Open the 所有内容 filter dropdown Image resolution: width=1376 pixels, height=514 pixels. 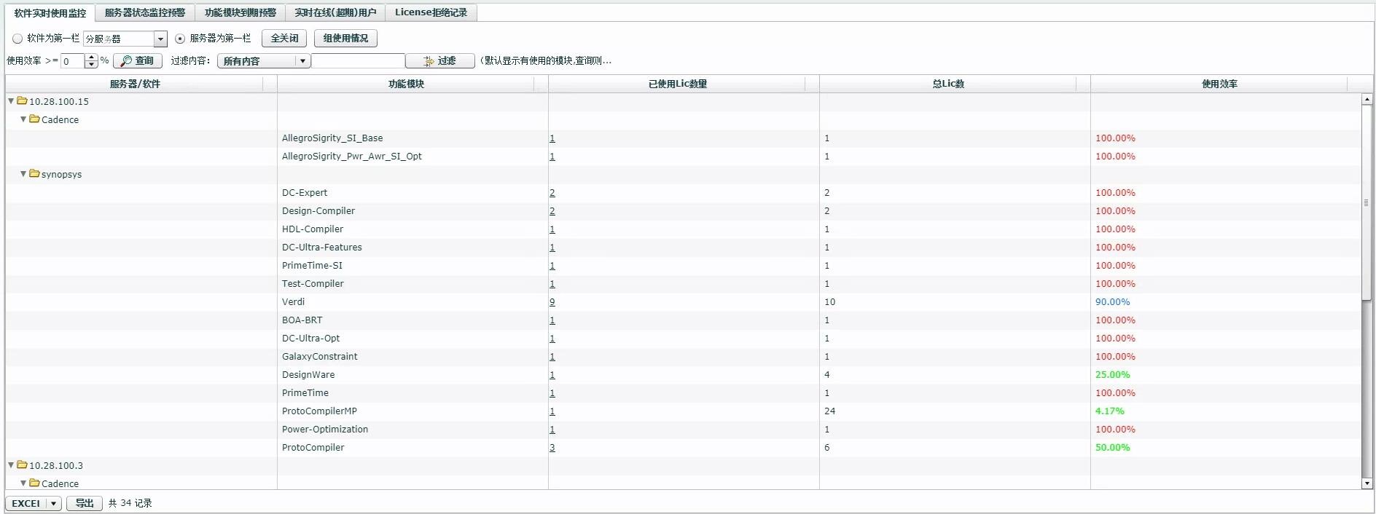tap(264, 61)
